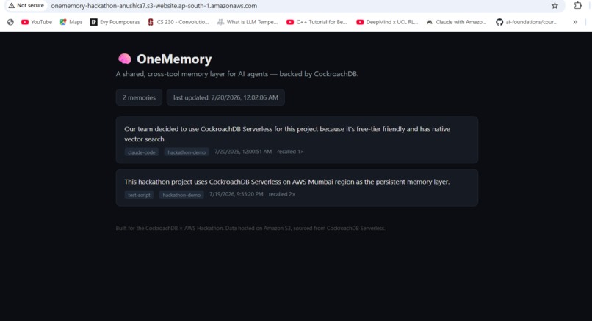
Task: Open the C++ Tutorial for Be... bookmark
Action: tap(317, 22)
